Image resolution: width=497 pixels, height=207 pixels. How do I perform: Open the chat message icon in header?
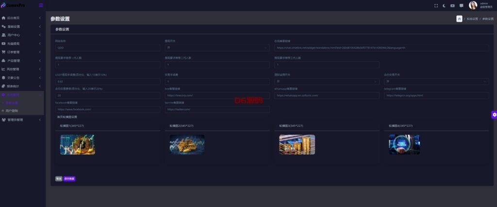461,6
